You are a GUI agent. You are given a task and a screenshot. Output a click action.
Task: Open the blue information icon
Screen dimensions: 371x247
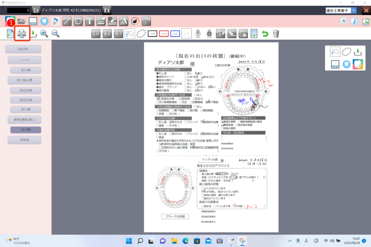coord(354,21)
